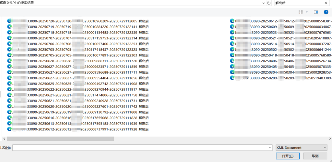Expand the address bar history dropdown
The width and height of the screenshot is (332, 162).
[263, 3]
